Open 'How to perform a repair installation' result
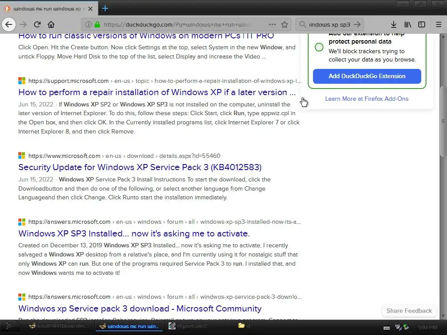Viewport: 447px width, 335px height. point(157,92)
